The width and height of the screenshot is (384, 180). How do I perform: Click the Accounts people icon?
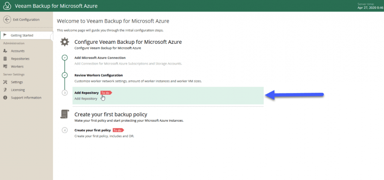point(5,51)
